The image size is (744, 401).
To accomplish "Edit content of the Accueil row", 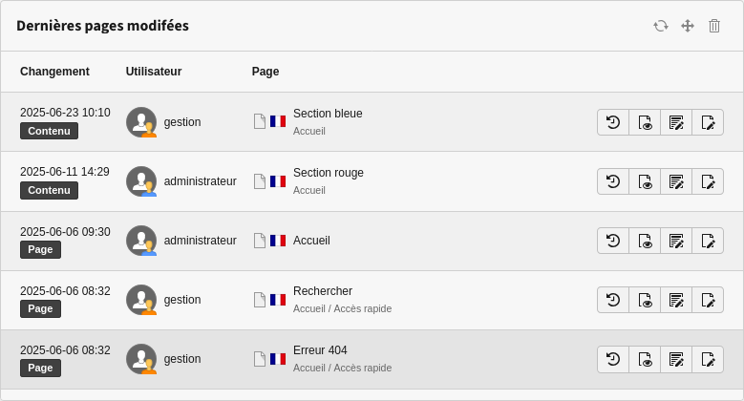I will click(676, 241).
